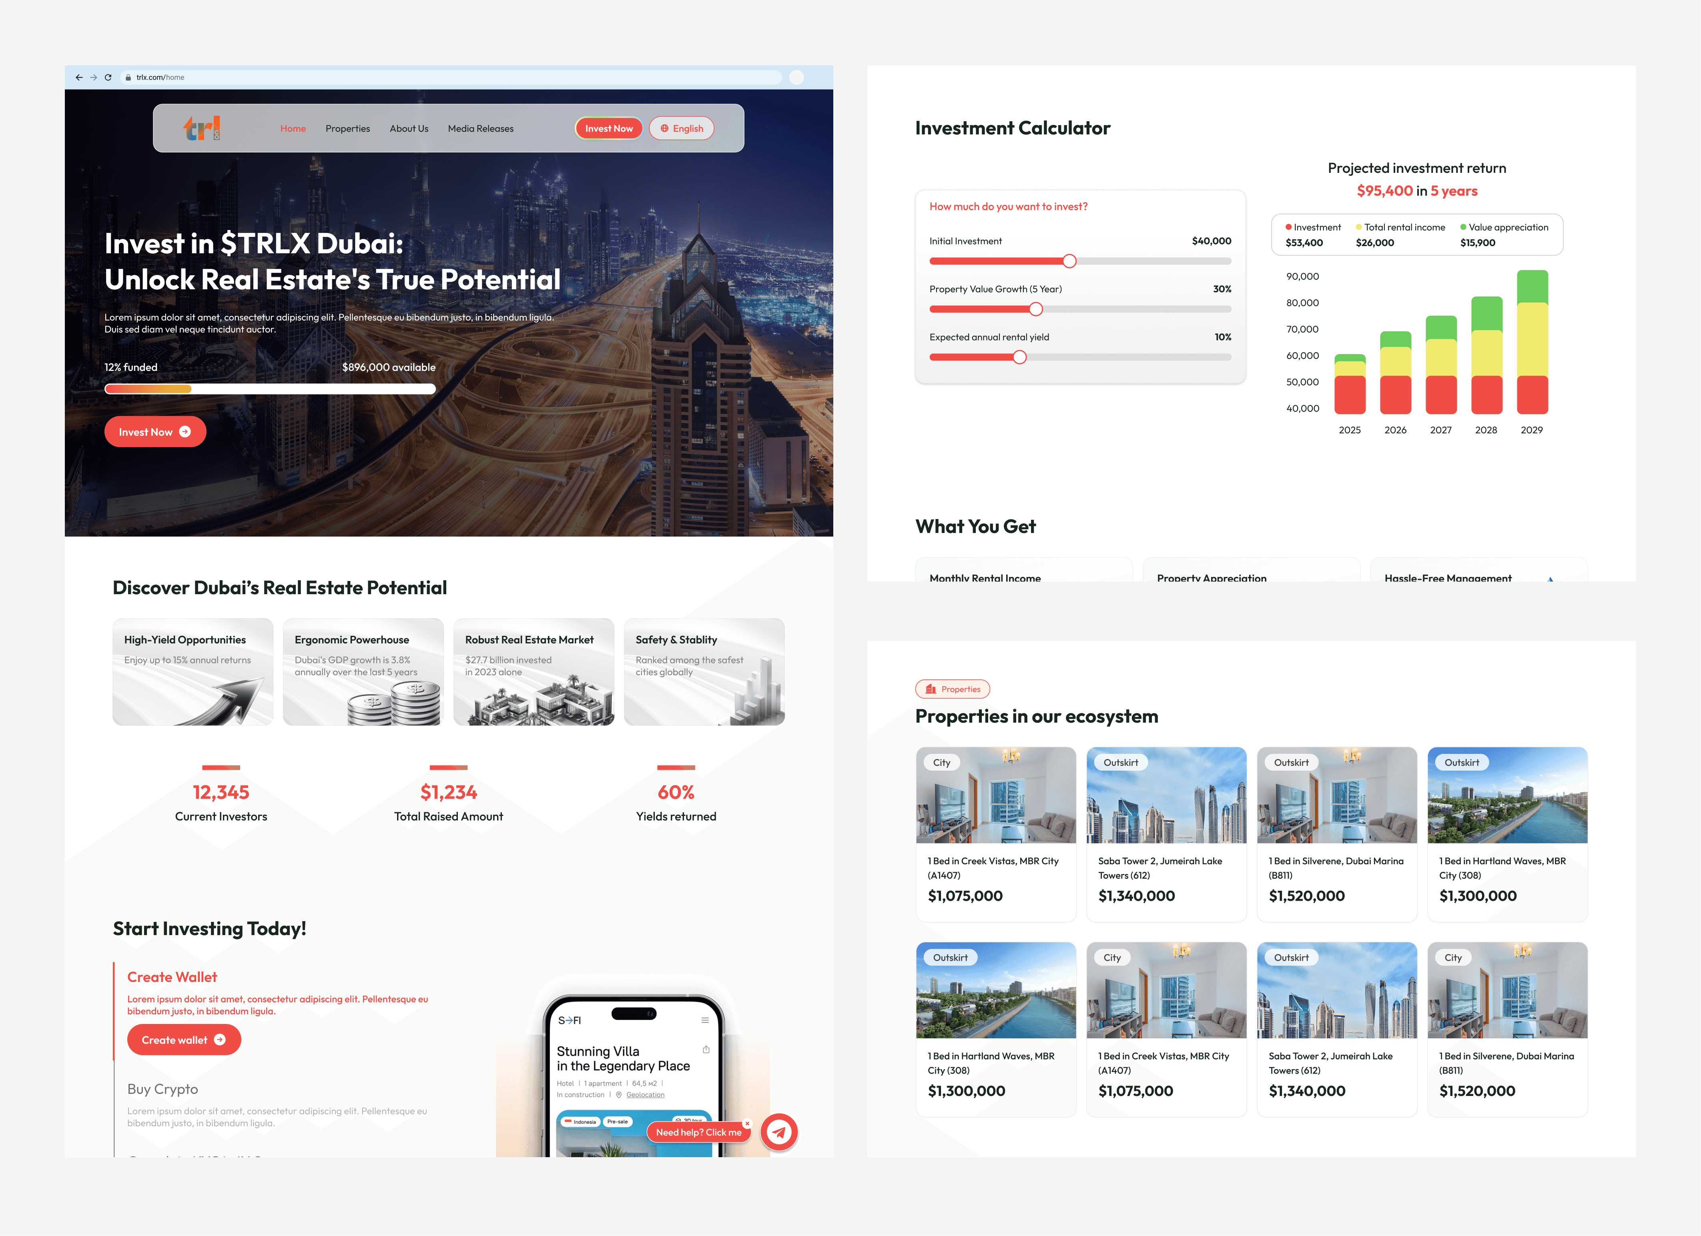
Task: Click the Initial Investment slider handle
Action: click(x=1069, y=261)
